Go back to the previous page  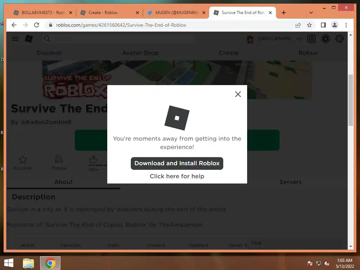coord(14,25)
